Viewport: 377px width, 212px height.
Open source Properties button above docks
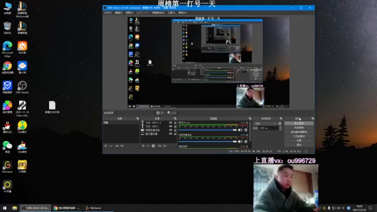pyautogui.click(x=160, y=113)
